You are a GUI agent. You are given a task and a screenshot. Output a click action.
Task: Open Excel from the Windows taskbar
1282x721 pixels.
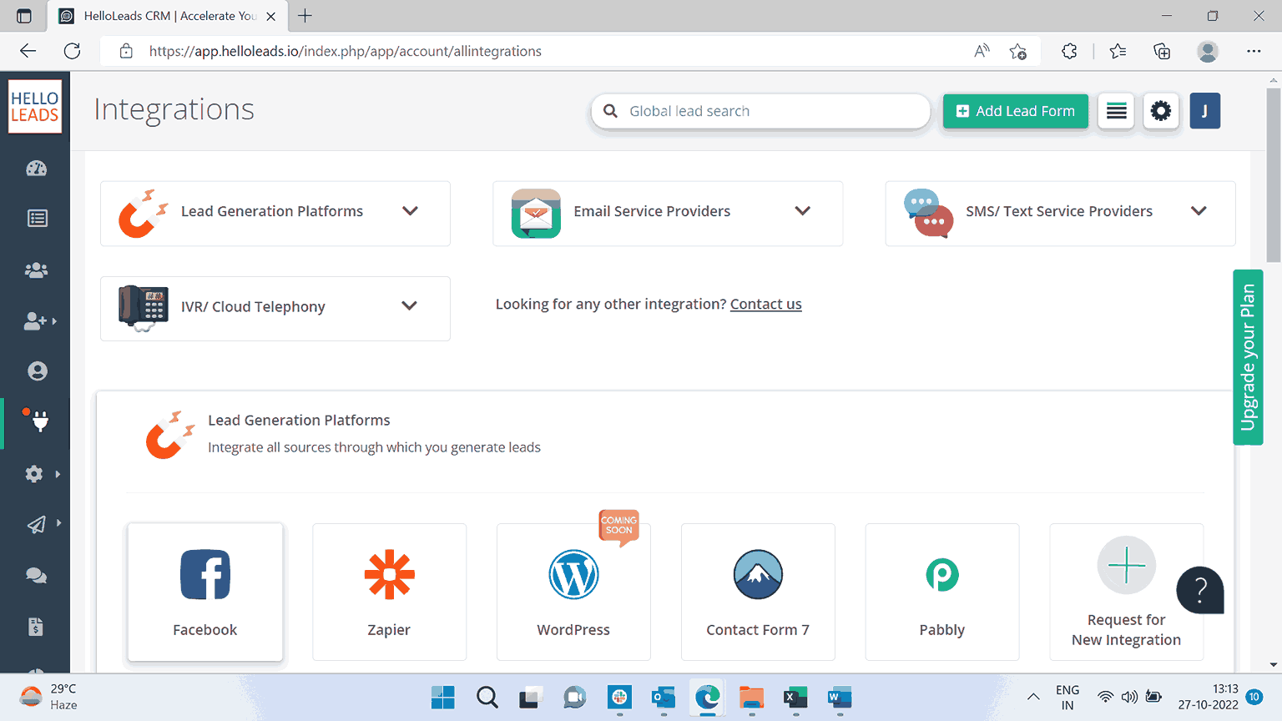click(795, 698)
